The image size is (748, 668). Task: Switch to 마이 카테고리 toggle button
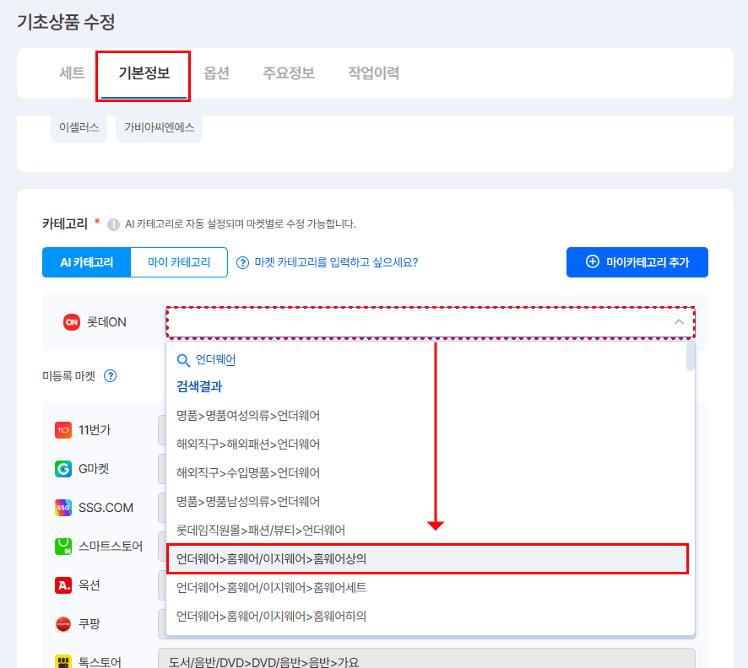click(179, 262)
